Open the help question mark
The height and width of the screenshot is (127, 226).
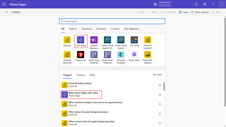[213, 4]
